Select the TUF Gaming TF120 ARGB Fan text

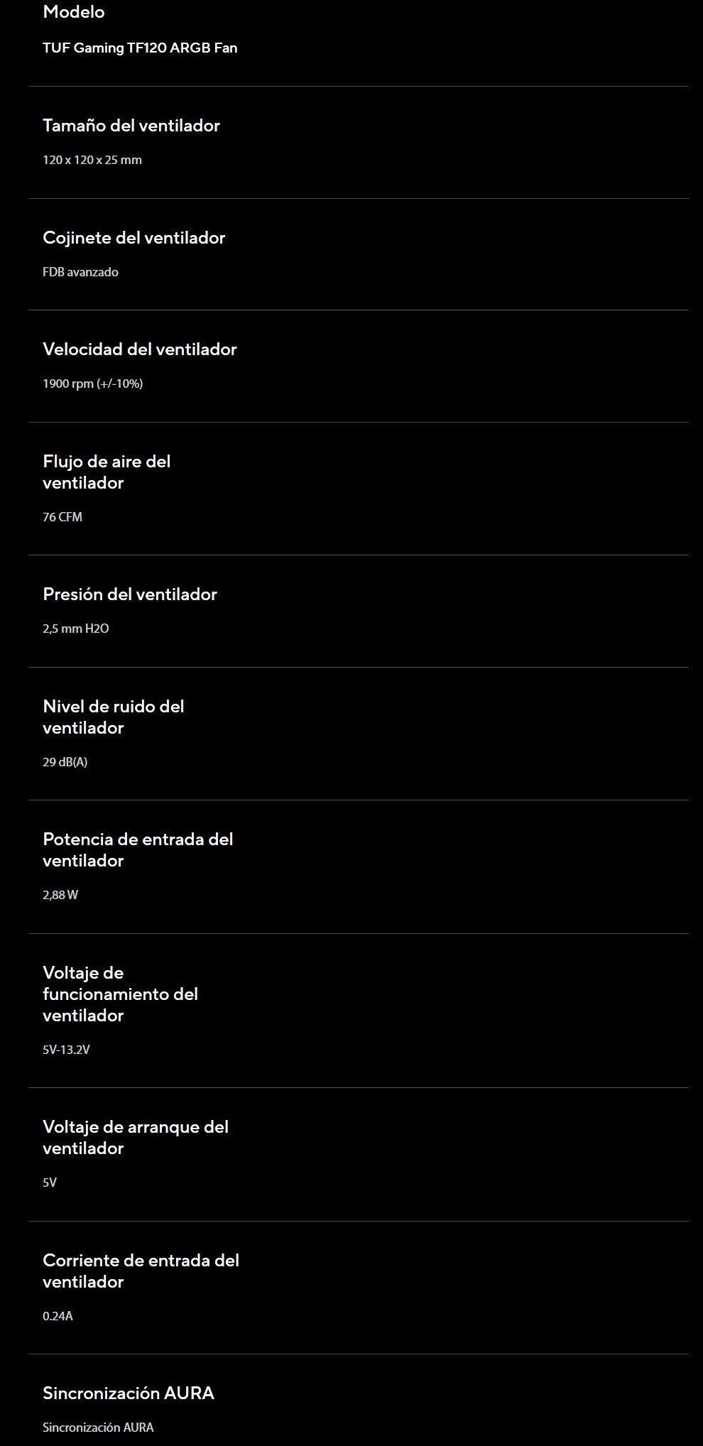click(140, 48)
